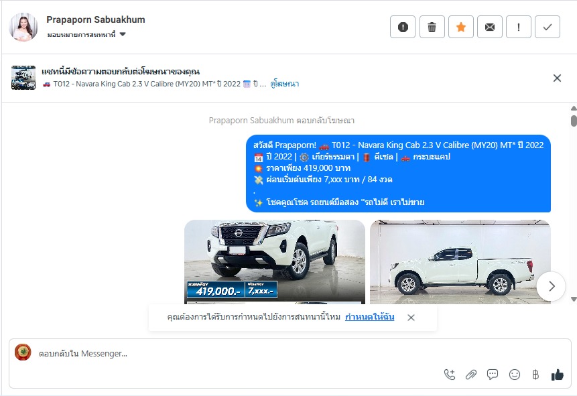
Task: Click the 'Prapaporn Sabuakhum ตอบกลับโฆษณา' notice text
Action: pos(281,121)
